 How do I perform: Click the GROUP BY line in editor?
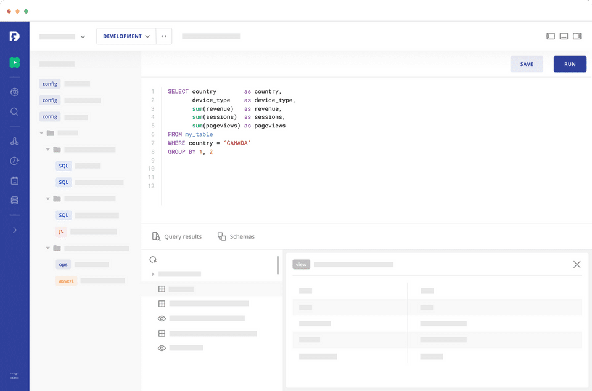191,152
